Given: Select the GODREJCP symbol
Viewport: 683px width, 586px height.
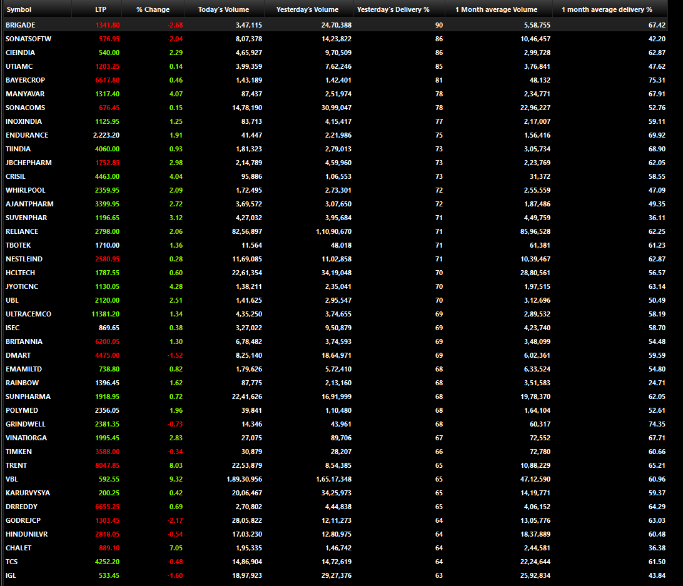Looking at the screenshot, I should click(x=23, y=521).
